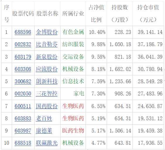Follow stock code link 603179
This screenshot has height=150, width=165.
click(23, 57)
